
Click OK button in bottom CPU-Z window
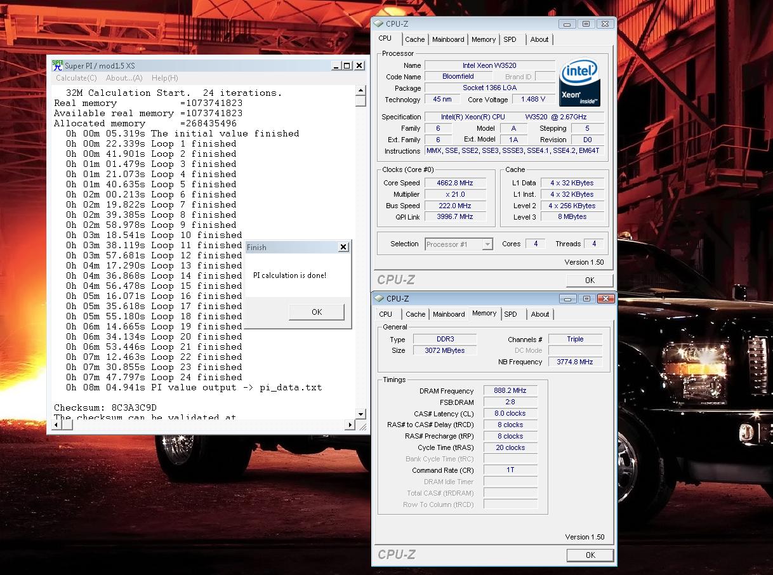[590, 555]
